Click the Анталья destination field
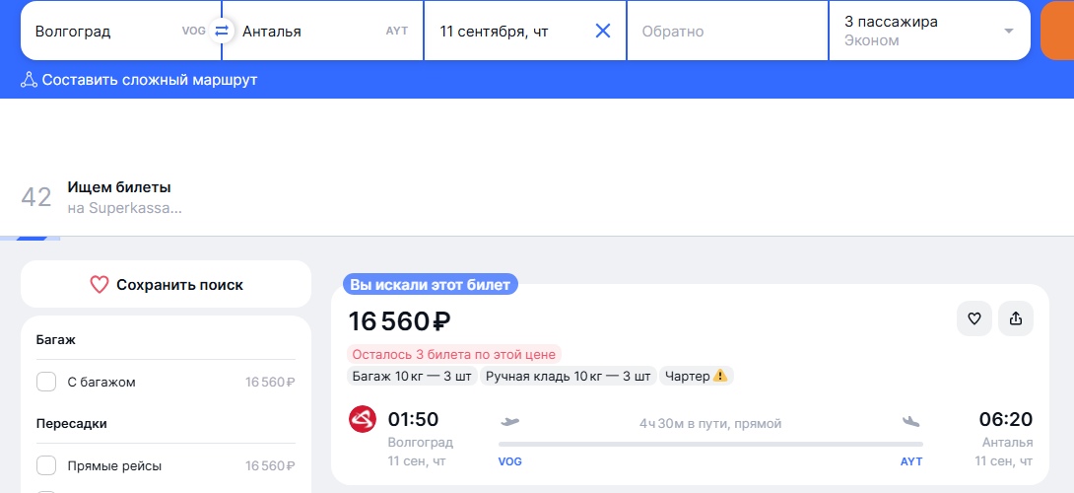This screenshot has width=1074, height=493. coord(322,31)
